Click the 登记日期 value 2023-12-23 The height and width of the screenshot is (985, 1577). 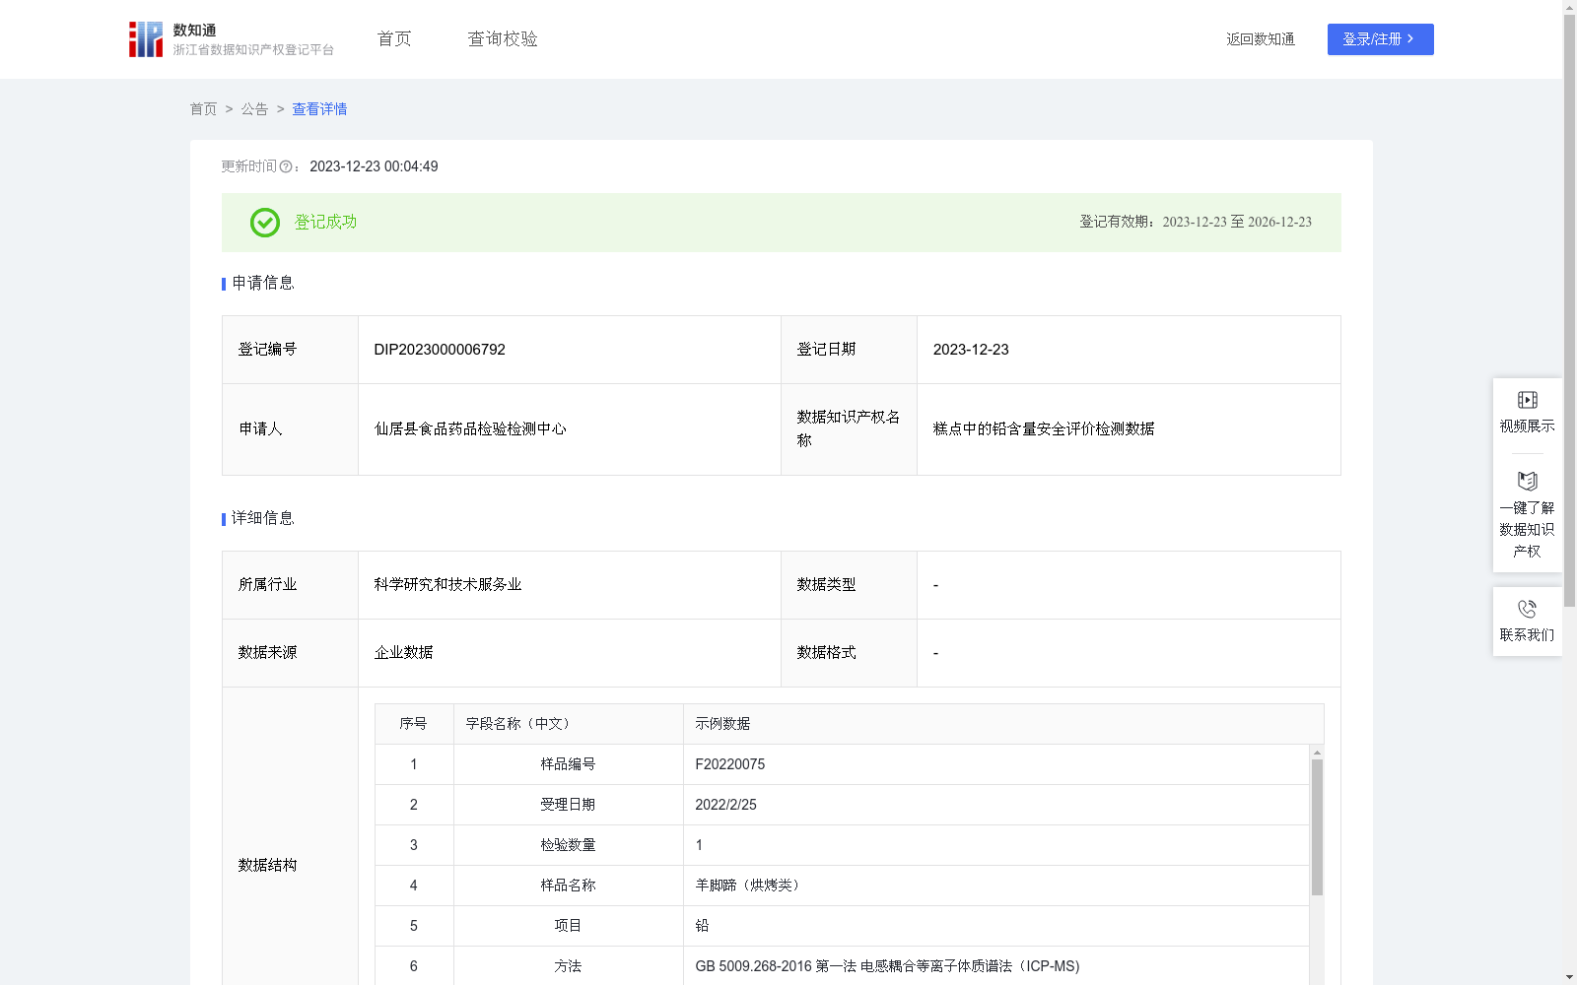pos(971,350)
